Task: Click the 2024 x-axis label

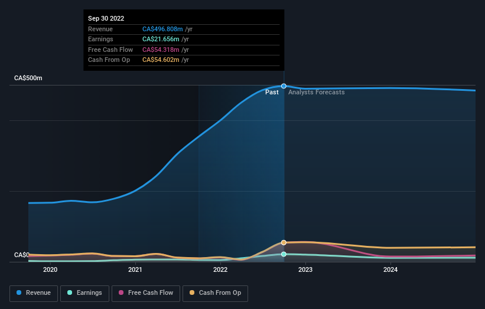Action: (390, 269)
